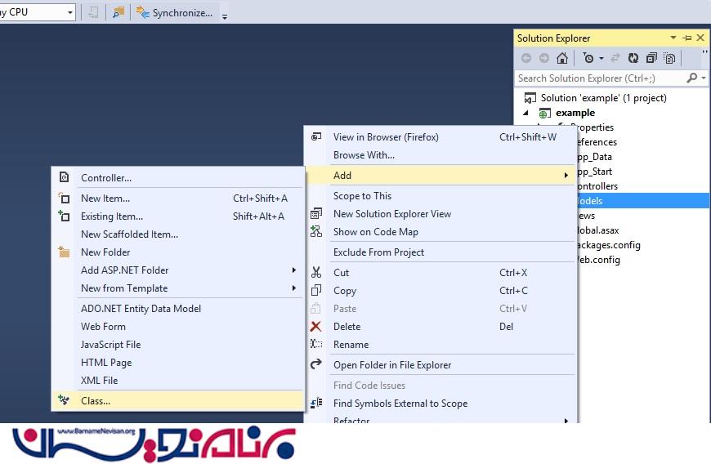The height and width of the screenshot is (464, 711).
Task: Click the Show All Files icon
Action: coord(669,58)
